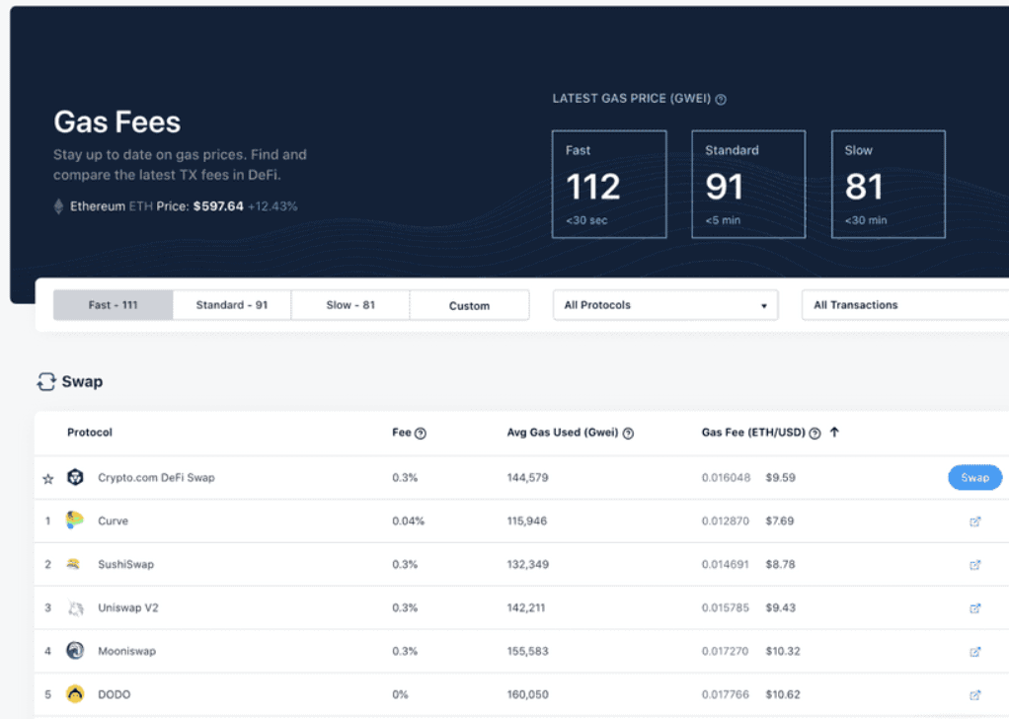Click the Swap section refresh-arrows icon
Image resolution: width=1009 pixels, height=719 pixels.
click(x=46, y=381)
